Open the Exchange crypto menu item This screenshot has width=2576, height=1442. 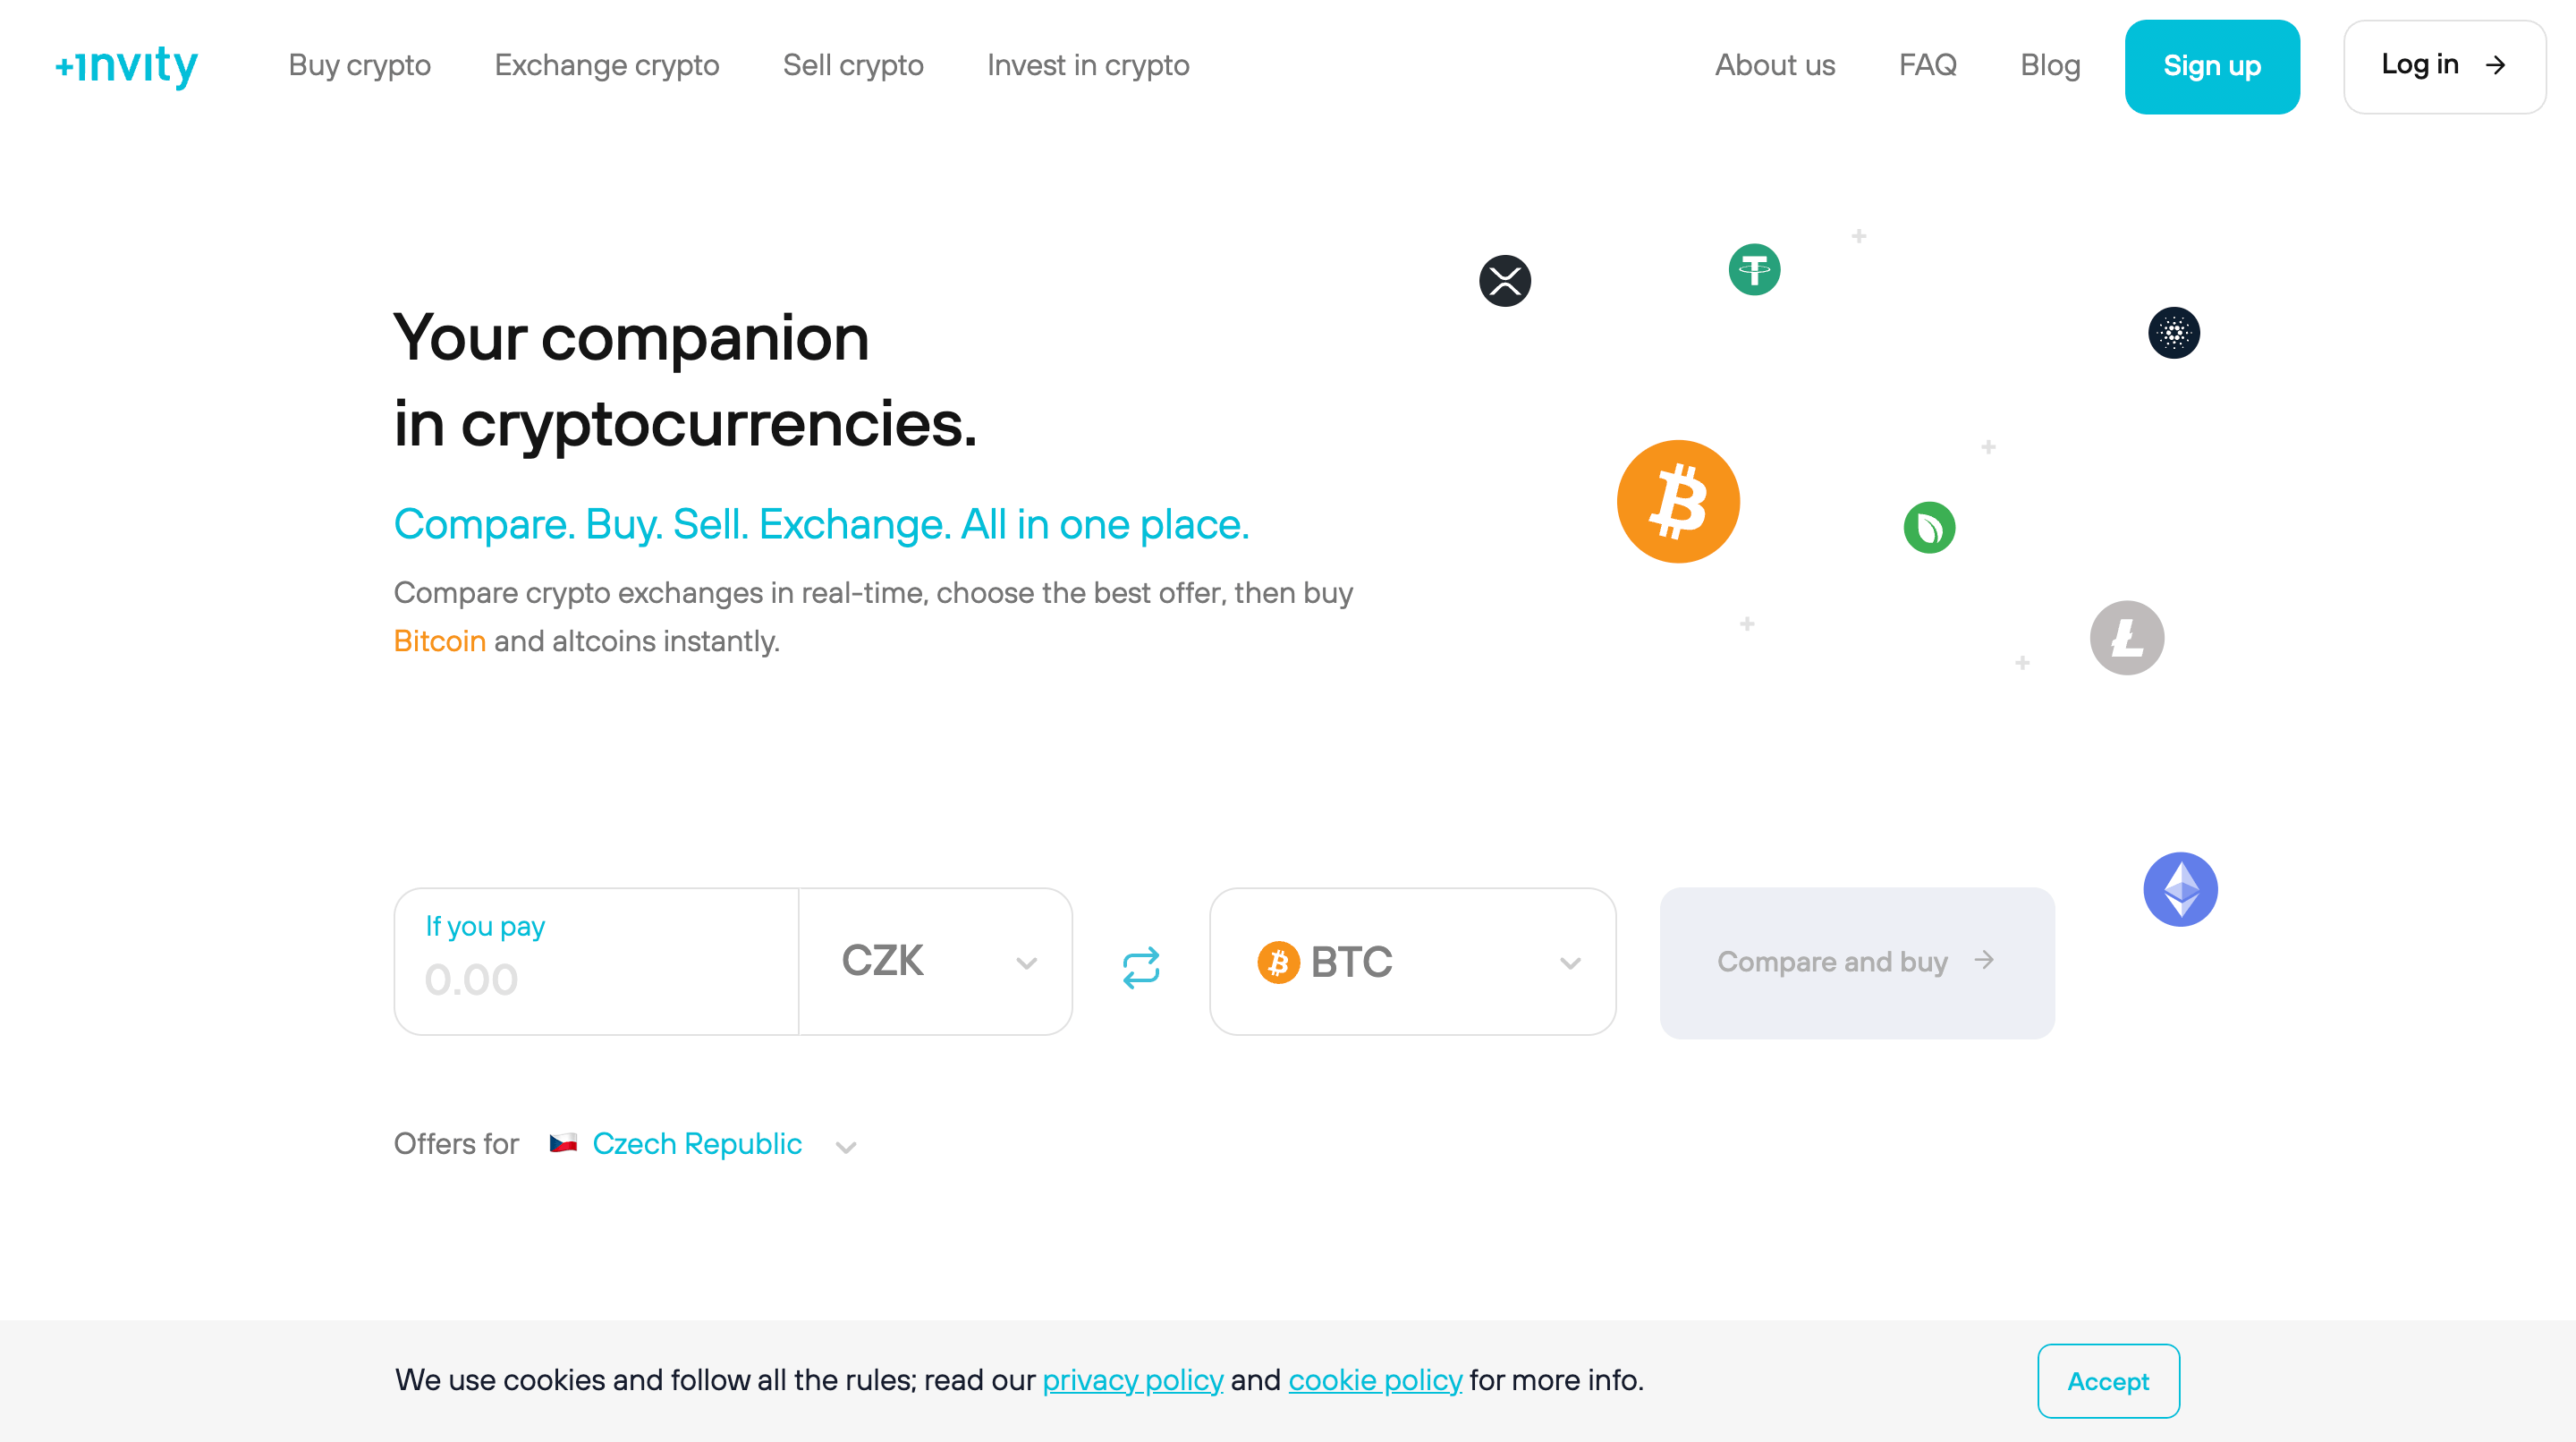click(605, 65)
